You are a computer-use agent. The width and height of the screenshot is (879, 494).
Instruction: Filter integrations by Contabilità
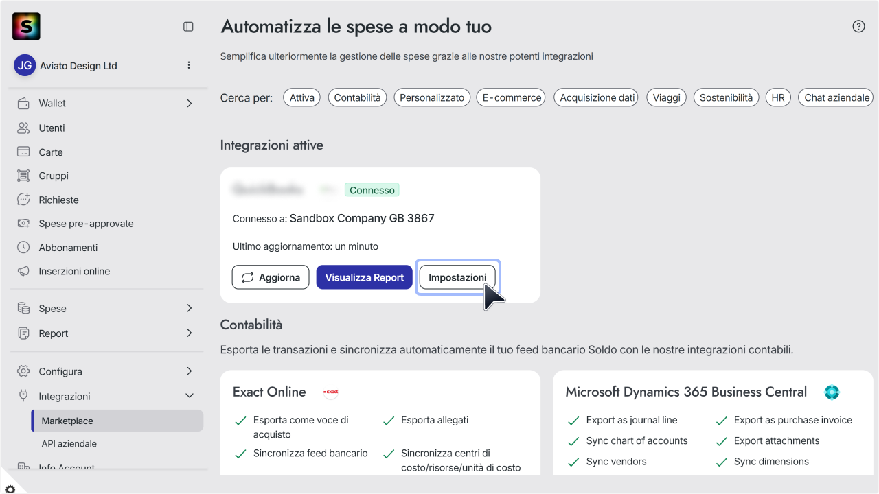pos(357,97)
